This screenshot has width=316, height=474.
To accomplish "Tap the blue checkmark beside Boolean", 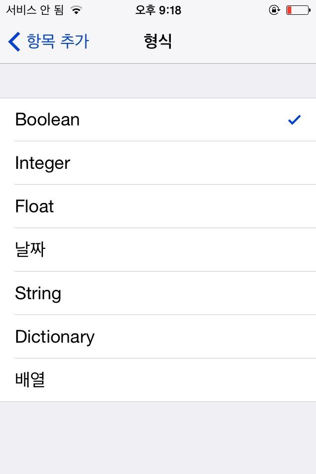I will coord(294,119).
